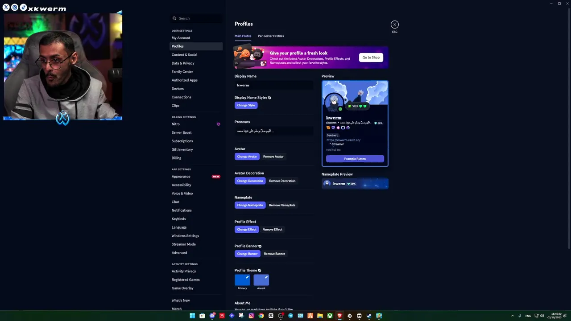This screenshot has height=321, width=571.
Task: Click the NEW badge beside Appearance
Action: [216, 177]
